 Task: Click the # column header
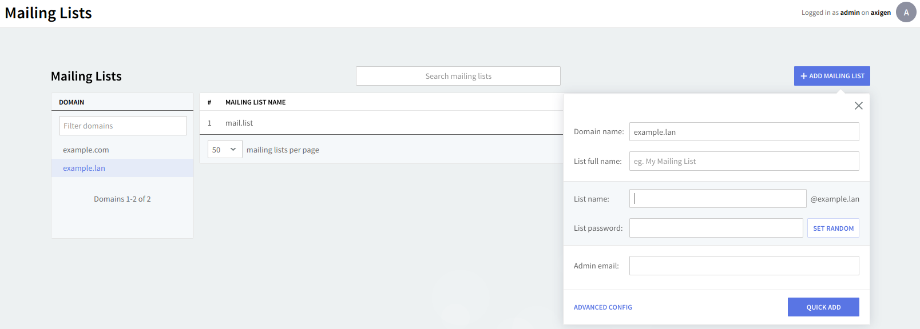pos(209,102)
